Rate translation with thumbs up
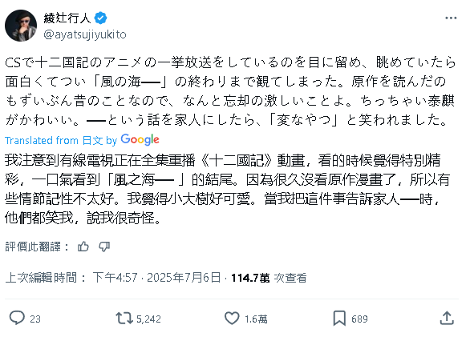 83,247
